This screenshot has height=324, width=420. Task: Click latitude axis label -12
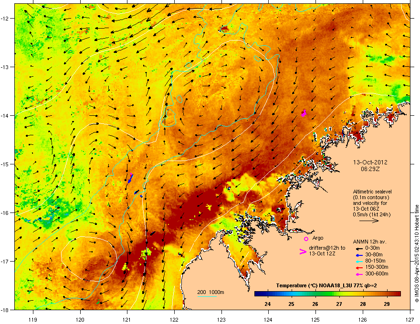[x=5, y=19]
